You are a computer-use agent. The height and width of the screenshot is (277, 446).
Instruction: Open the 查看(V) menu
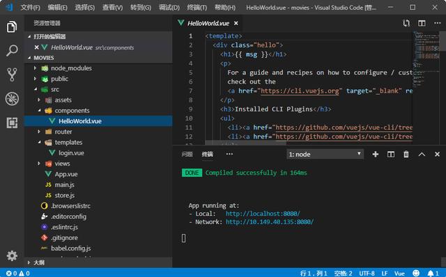pos(112,8)
